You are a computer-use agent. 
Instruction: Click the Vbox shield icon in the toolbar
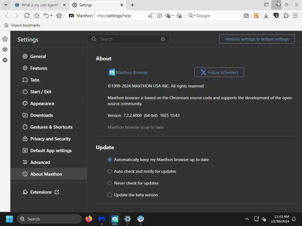[276, 16]
